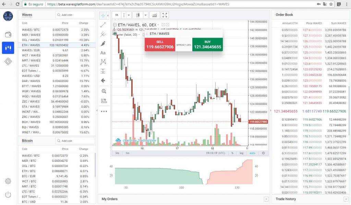Toggle fullscreen mode for the chart
The height and width of the screenshot is (205, 351).
coord(165,15)
